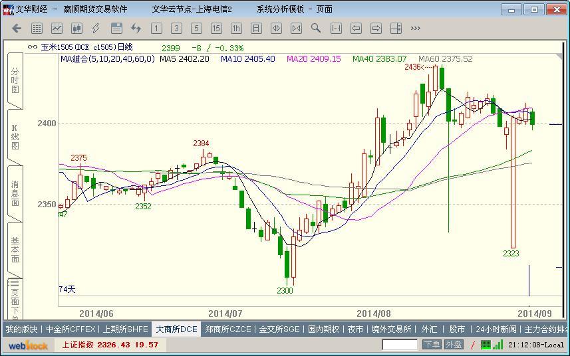Image resolution: width=570 pixels, height=356 pixels.
Task: Open the quote list table view
Action: click(37, 29)
